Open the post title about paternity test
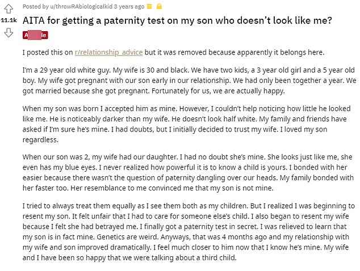The width and height of the screenshot is (360, 271). [178, 20]
